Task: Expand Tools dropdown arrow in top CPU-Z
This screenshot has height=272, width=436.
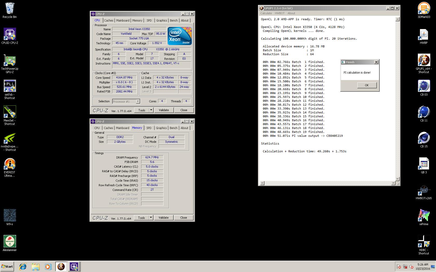Action: tap(151, 110)
